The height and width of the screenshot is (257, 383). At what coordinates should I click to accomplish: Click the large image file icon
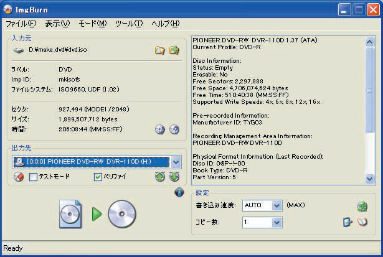click(70, 214)
